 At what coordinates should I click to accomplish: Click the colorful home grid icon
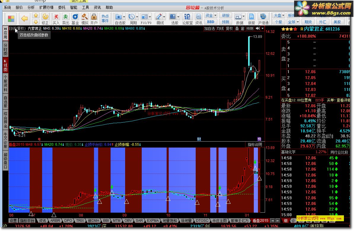tap(11, 18)
